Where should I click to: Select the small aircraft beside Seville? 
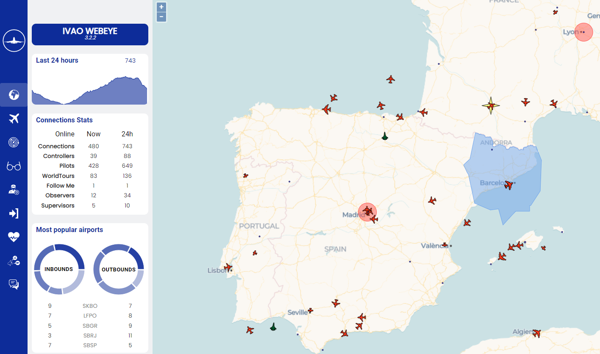point(310,310)
